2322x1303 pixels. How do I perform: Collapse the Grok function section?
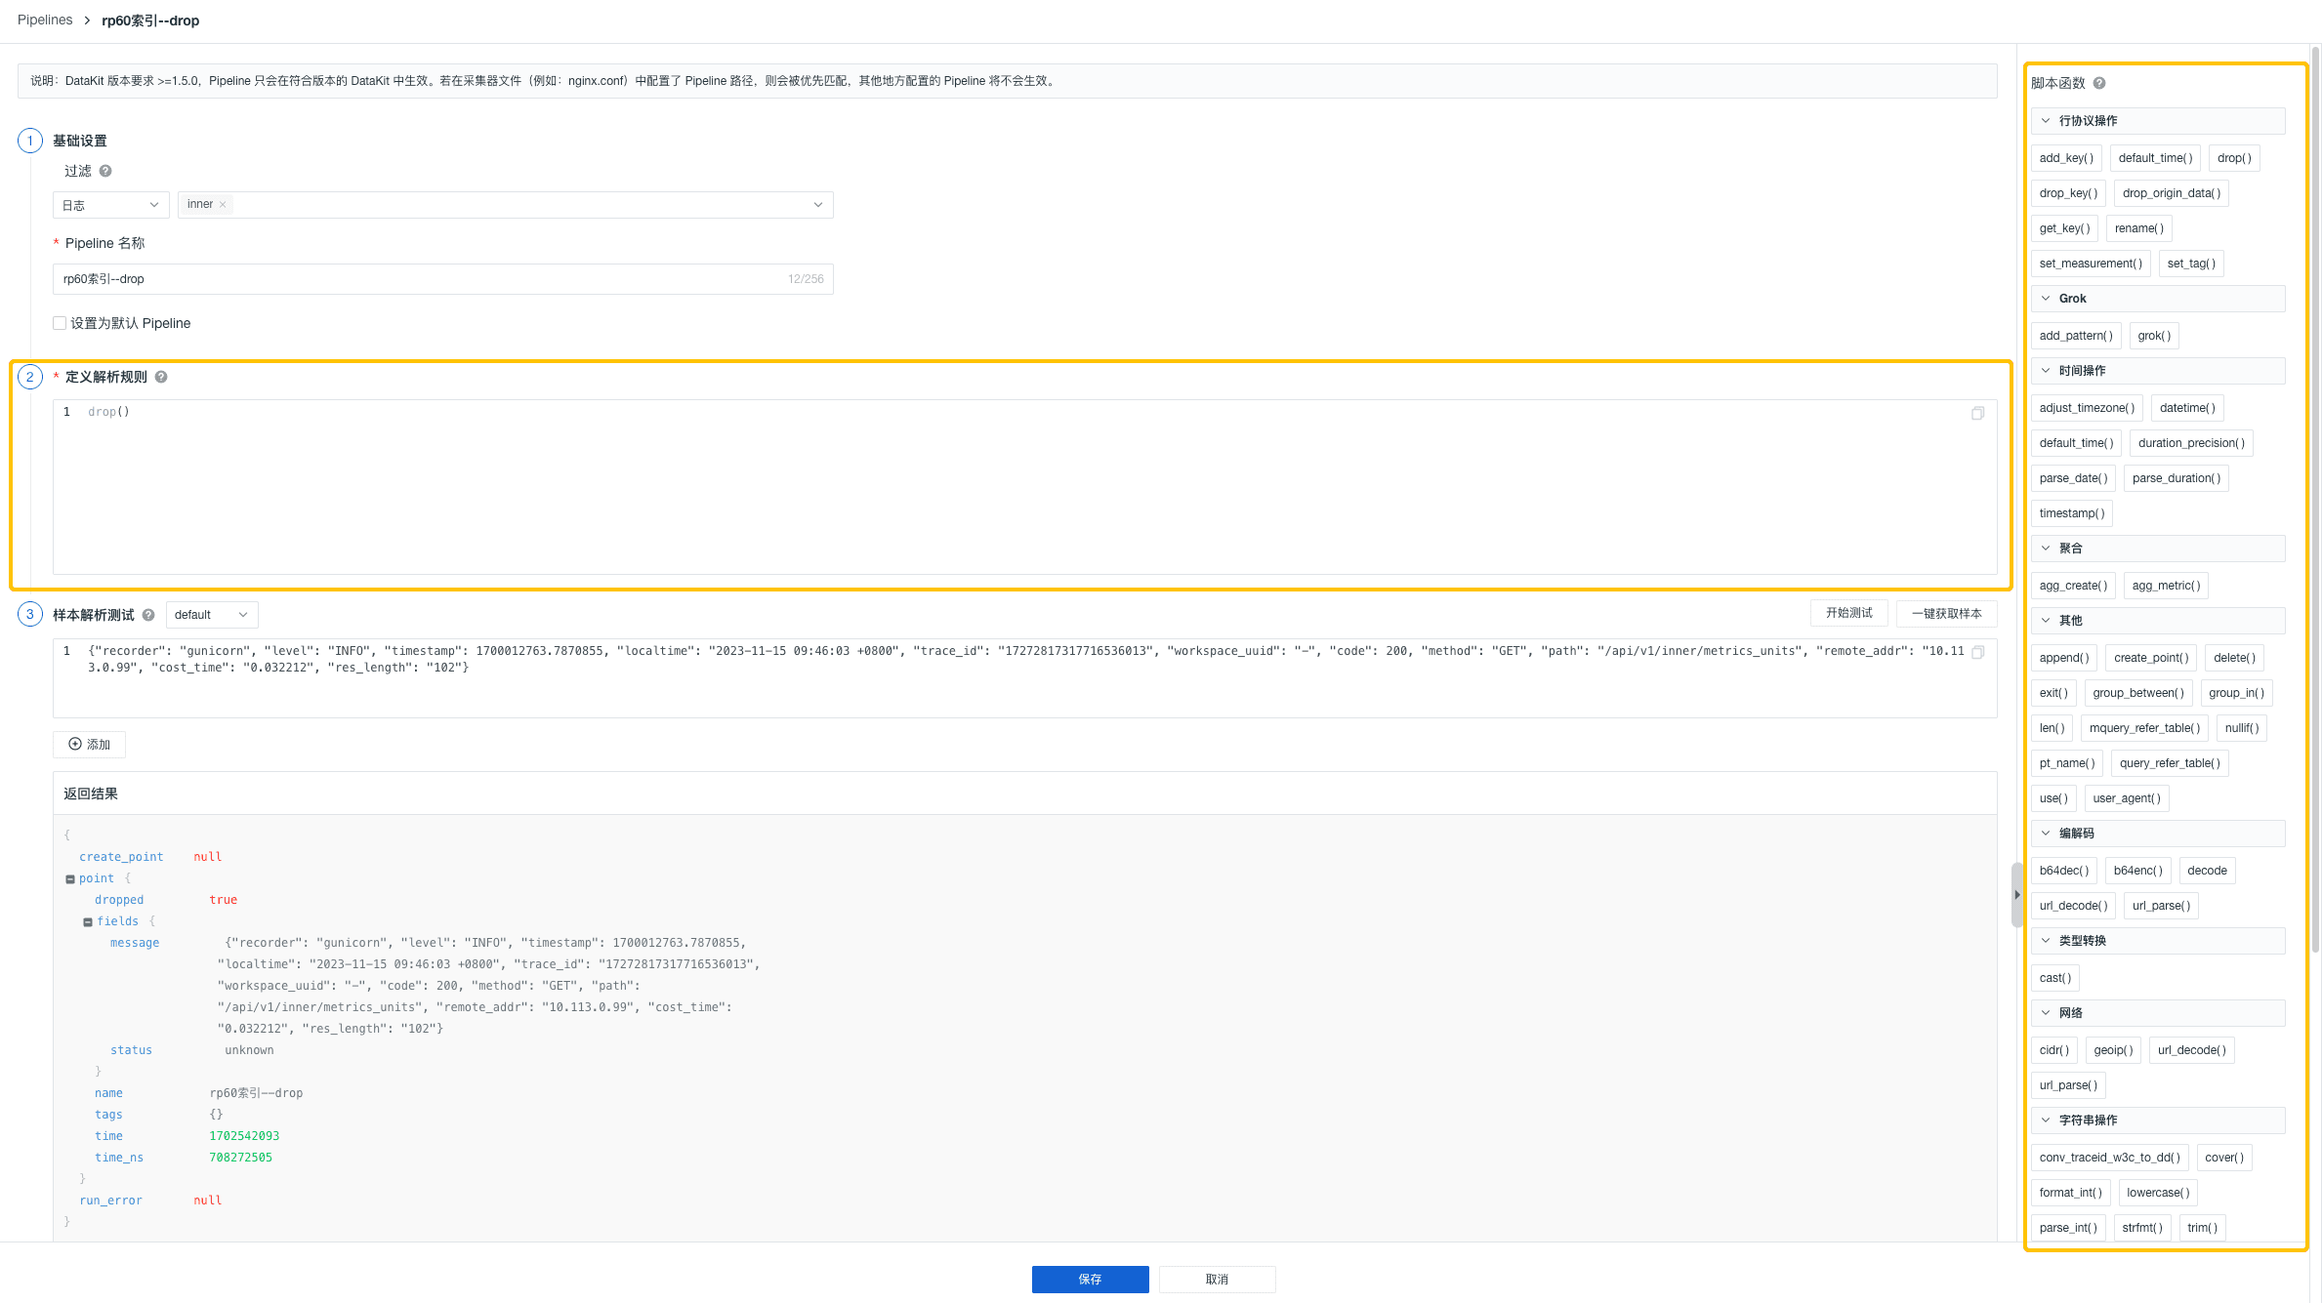coord(2046,299)
